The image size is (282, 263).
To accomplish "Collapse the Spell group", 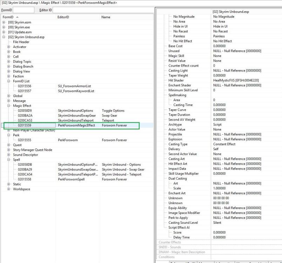I will coord(8,160).
